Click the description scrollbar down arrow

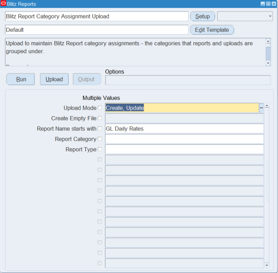click(x=268, y=63)
